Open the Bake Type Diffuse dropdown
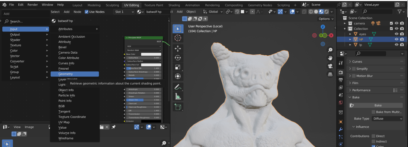Screen dimensions: 408x147 tap(387, 118)
